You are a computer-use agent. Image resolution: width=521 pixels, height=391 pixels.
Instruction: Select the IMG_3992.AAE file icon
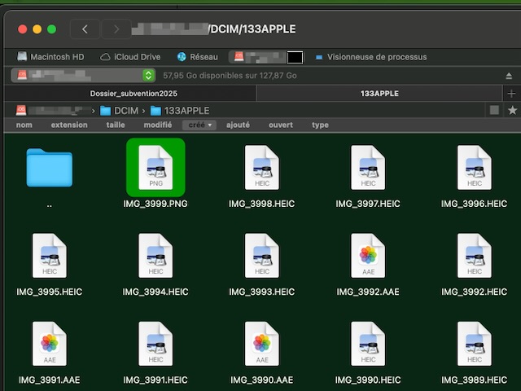coord(368,256)
